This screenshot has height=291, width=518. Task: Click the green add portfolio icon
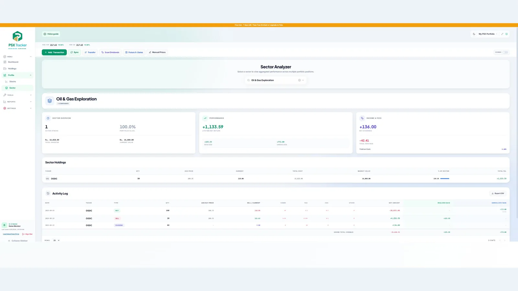tap(506, 34)
